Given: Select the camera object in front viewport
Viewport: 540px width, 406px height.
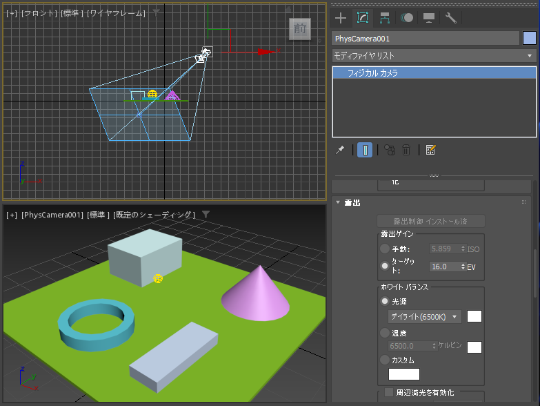Looking at the screenshot, I should (x=206, y=52).
